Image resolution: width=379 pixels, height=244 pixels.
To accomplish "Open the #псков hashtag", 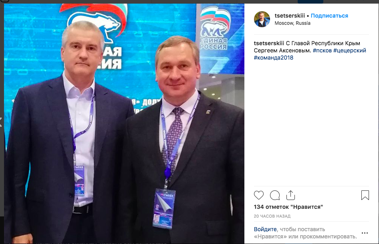I will [x=322, y=50].
